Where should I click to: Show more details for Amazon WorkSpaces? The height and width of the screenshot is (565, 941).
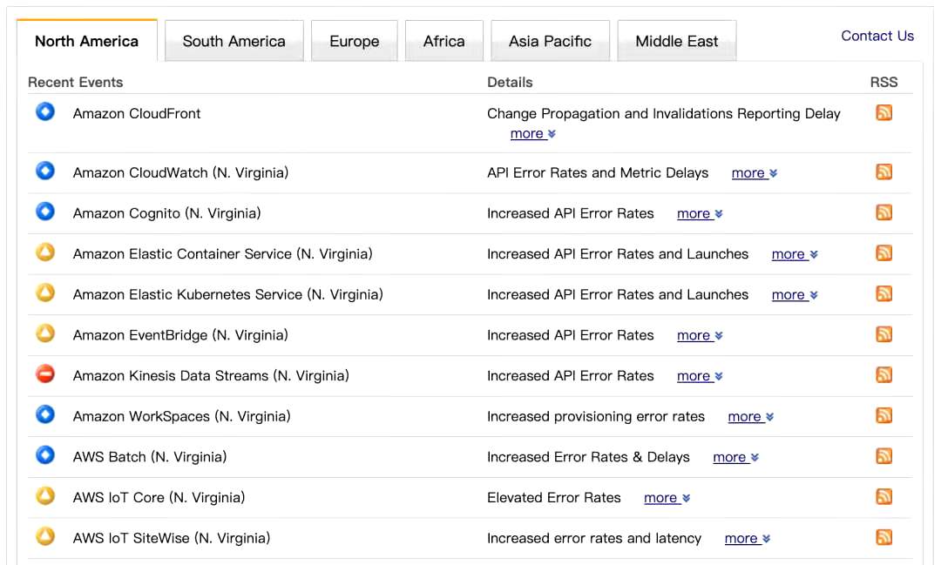point(750,417)
